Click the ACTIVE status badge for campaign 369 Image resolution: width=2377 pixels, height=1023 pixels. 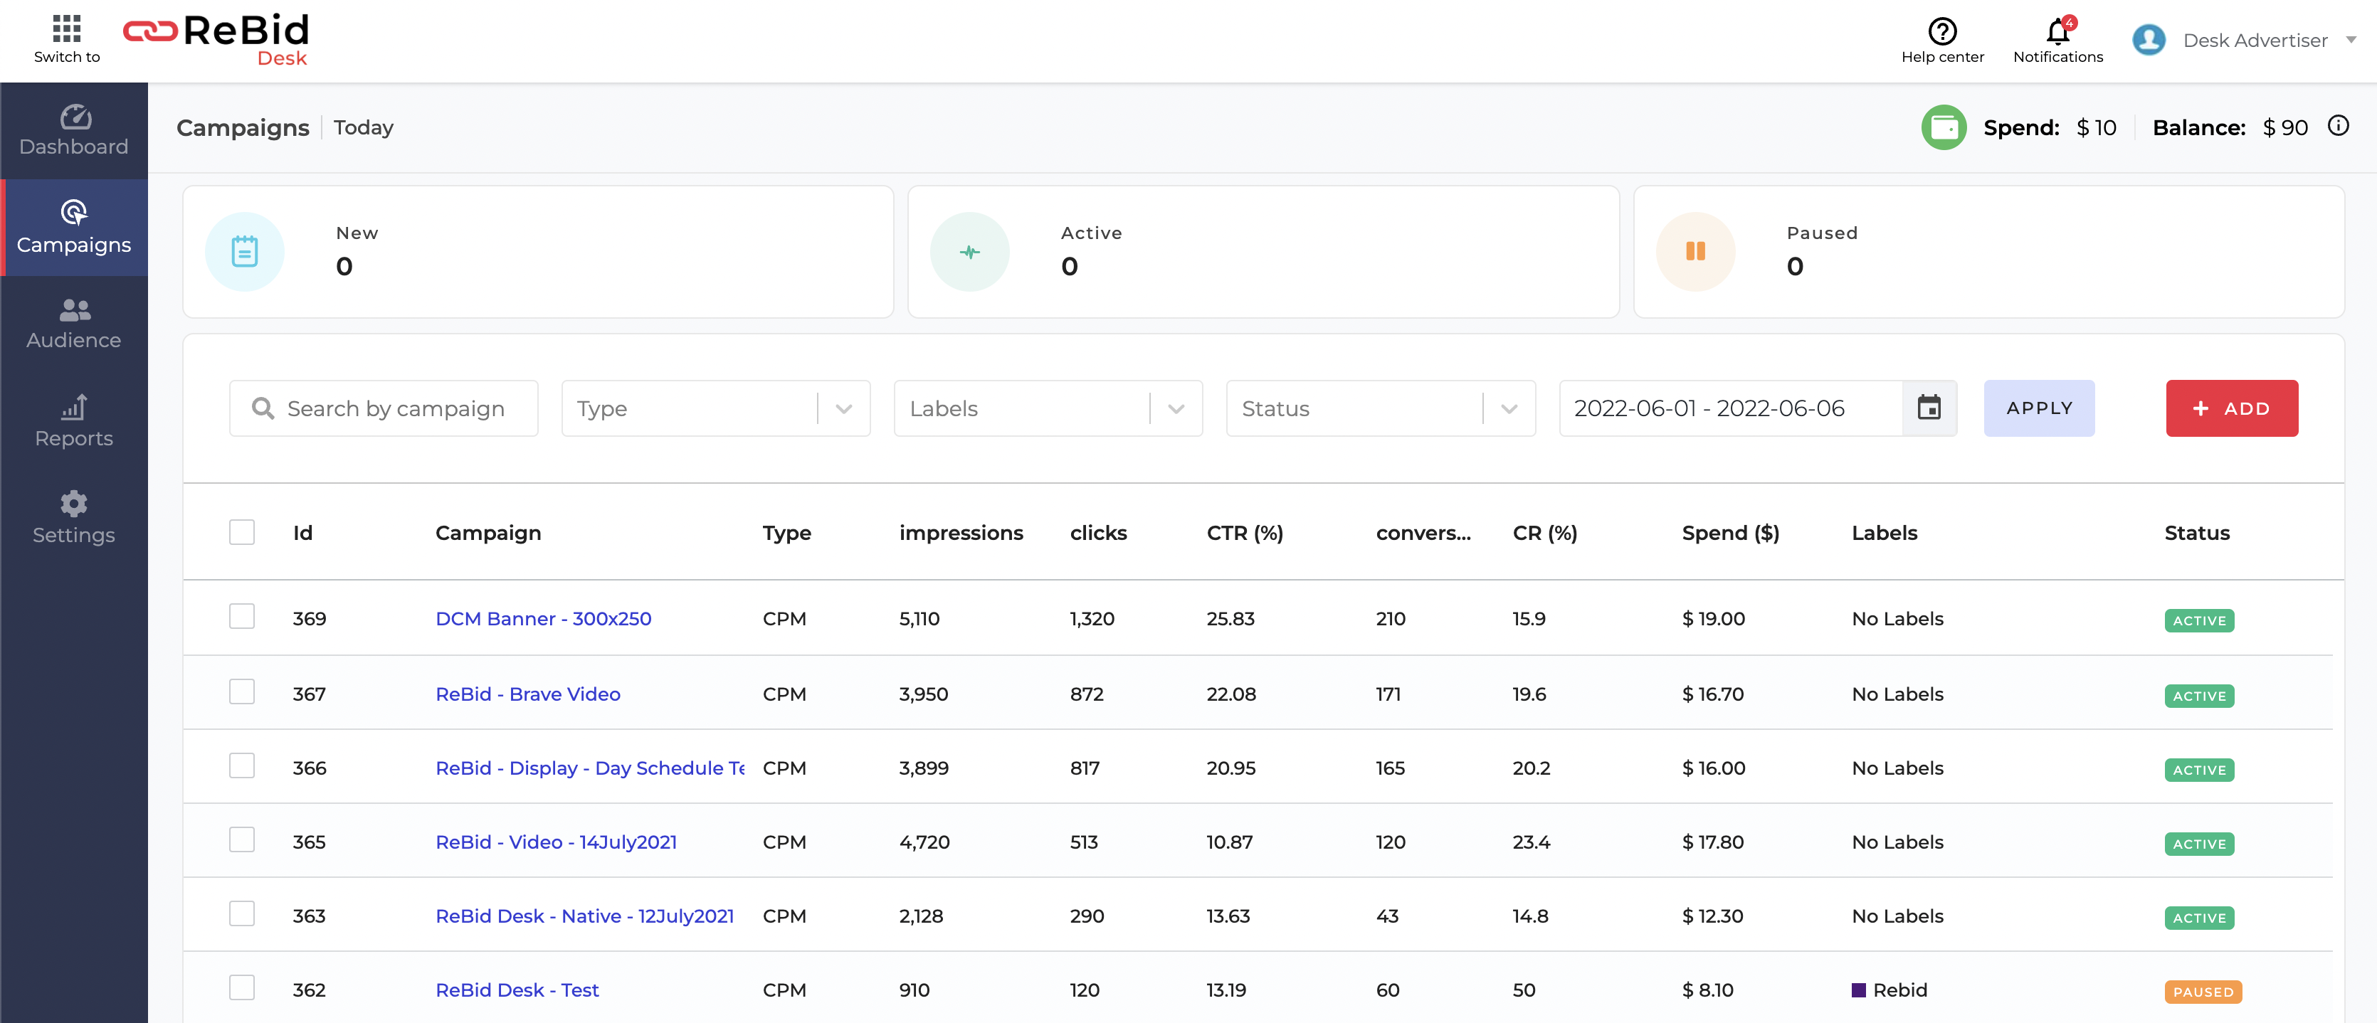tap(2199, 620)
